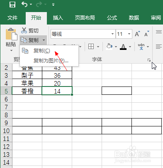Click the font size 11 field
This screenshot has height=168, width=163.
coord(122,34)
